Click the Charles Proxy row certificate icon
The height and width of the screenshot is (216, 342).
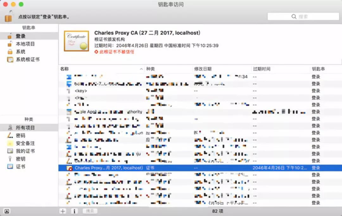[69, 168]
